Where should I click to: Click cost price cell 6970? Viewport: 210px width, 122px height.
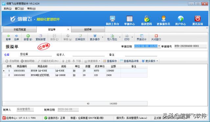tap(100, 71)
